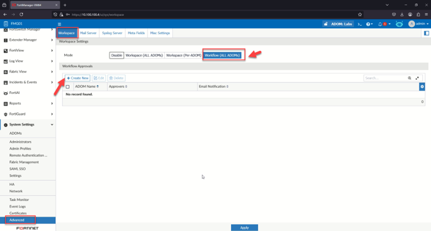Open table column settings gear
This screenshot has width=431, height=231.
coord(422,87)
